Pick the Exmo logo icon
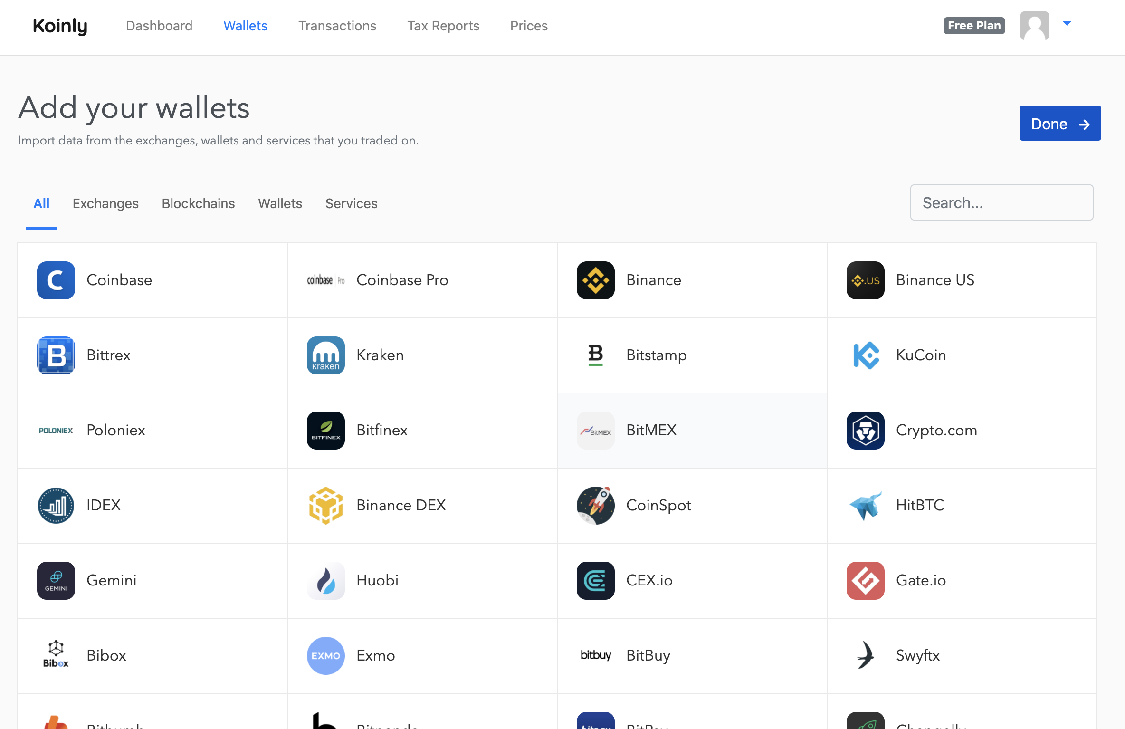This screenshot has width=1125, height=729. pyautogui.click(x=326, y=656)
